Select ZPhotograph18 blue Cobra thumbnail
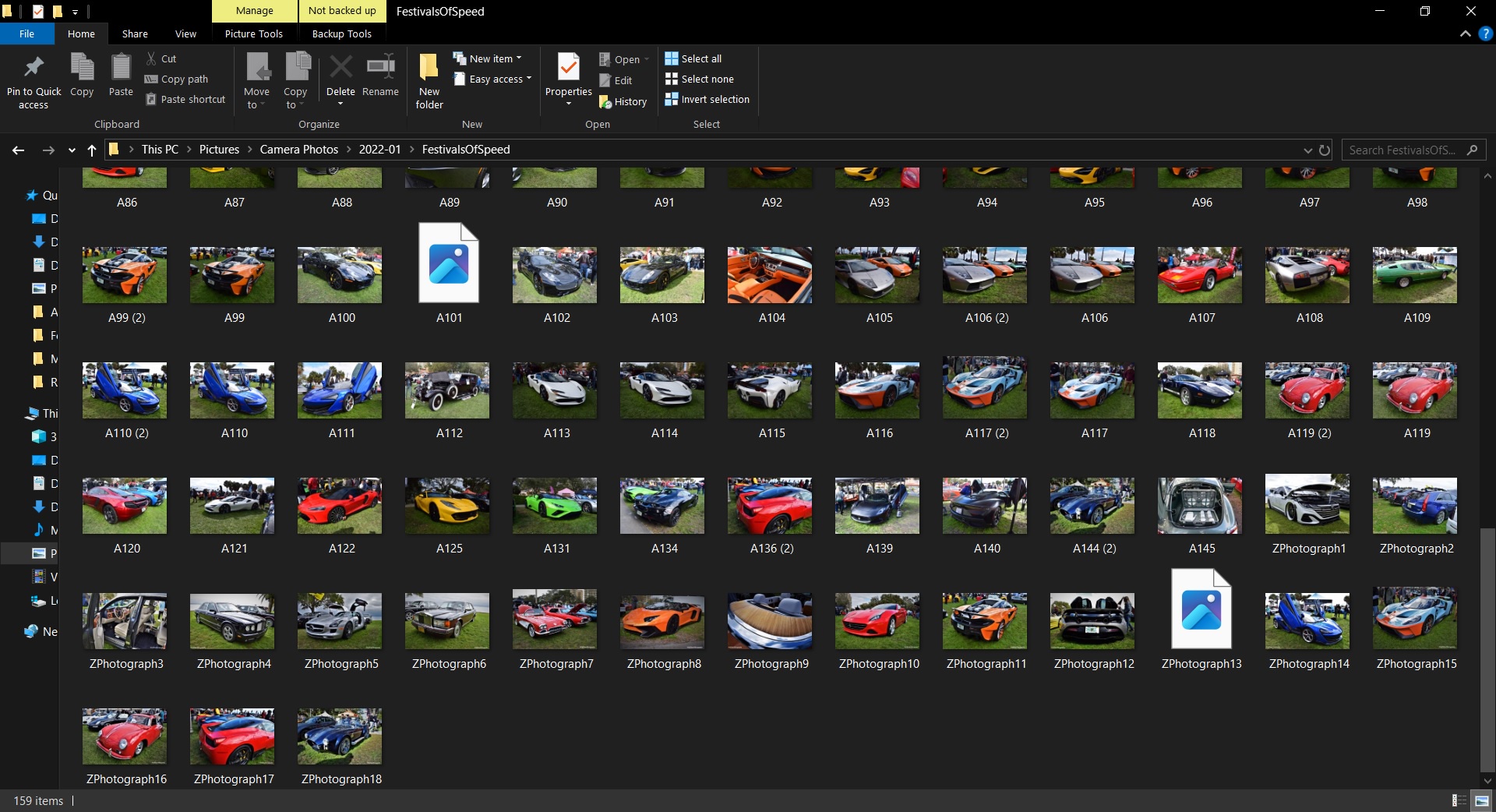 click(340, 736)
